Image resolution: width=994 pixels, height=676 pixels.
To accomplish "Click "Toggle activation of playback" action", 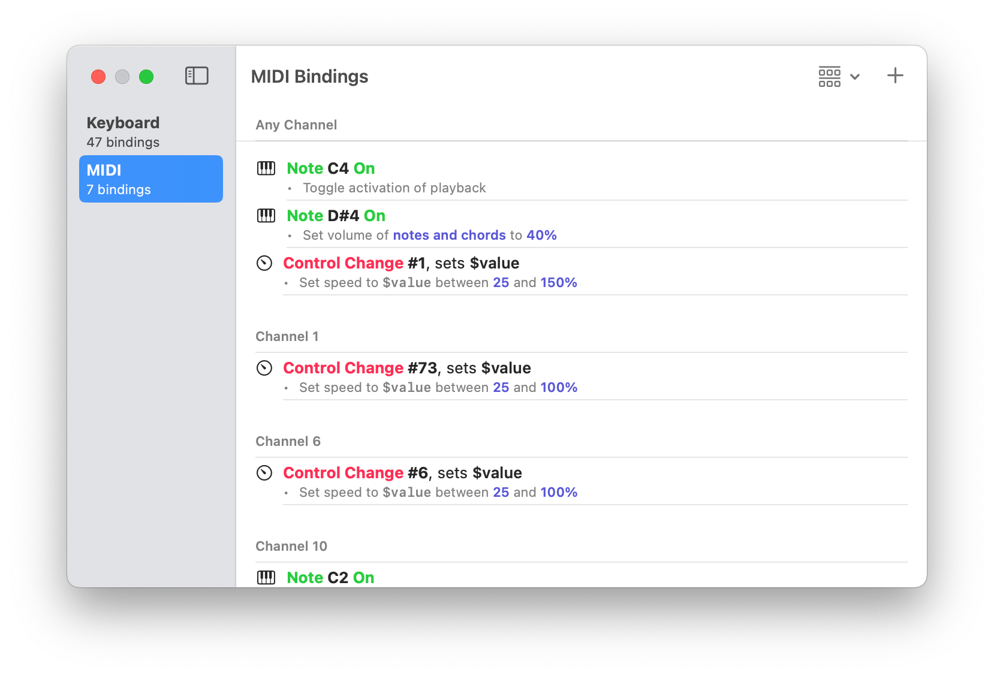I will coord(394,188).
